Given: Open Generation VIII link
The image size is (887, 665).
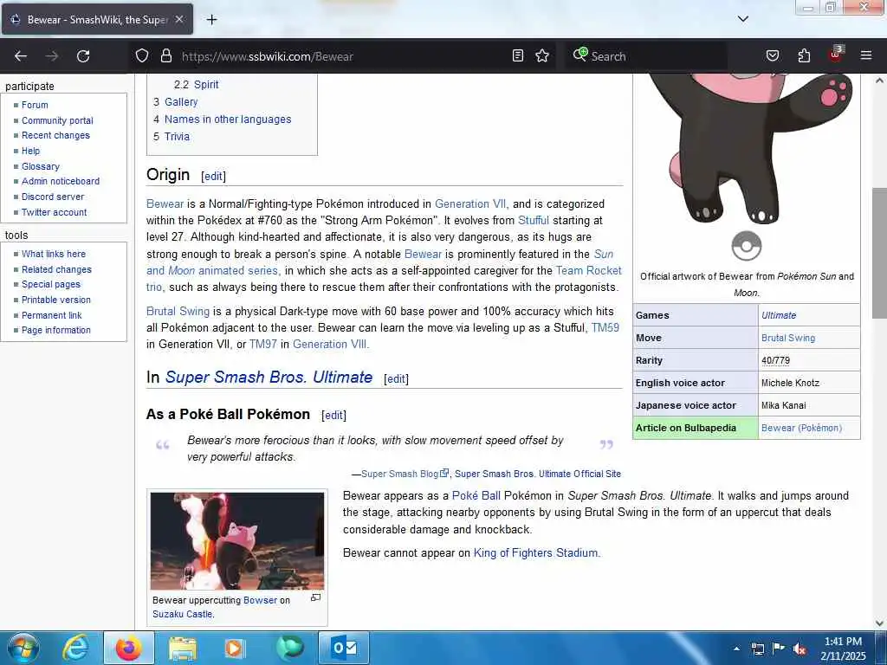Looking at the screenshot, I should pyautogui.click(x=330, y=345).
